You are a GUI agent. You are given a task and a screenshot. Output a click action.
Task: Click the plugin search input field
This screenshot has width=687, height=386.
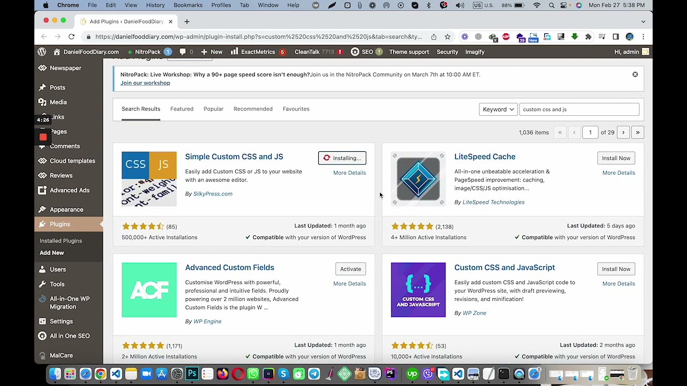(579, 109)
